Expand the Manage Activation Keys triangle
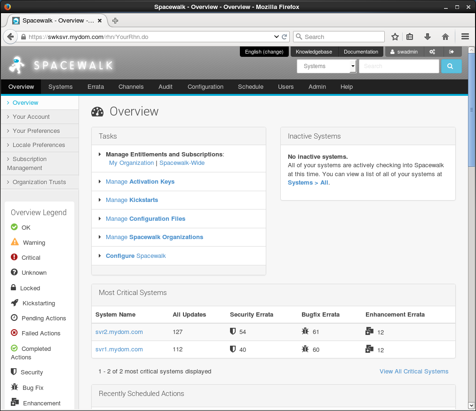This screenshot has width=476, height=411. [100, 182]
